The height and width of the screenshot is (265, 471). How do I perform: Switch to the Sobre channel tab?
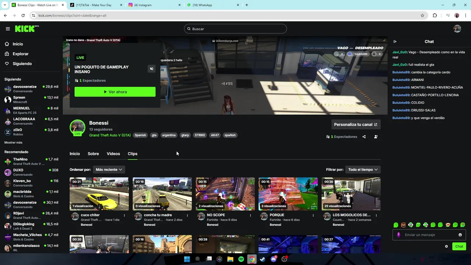click(x=93, y=154)
